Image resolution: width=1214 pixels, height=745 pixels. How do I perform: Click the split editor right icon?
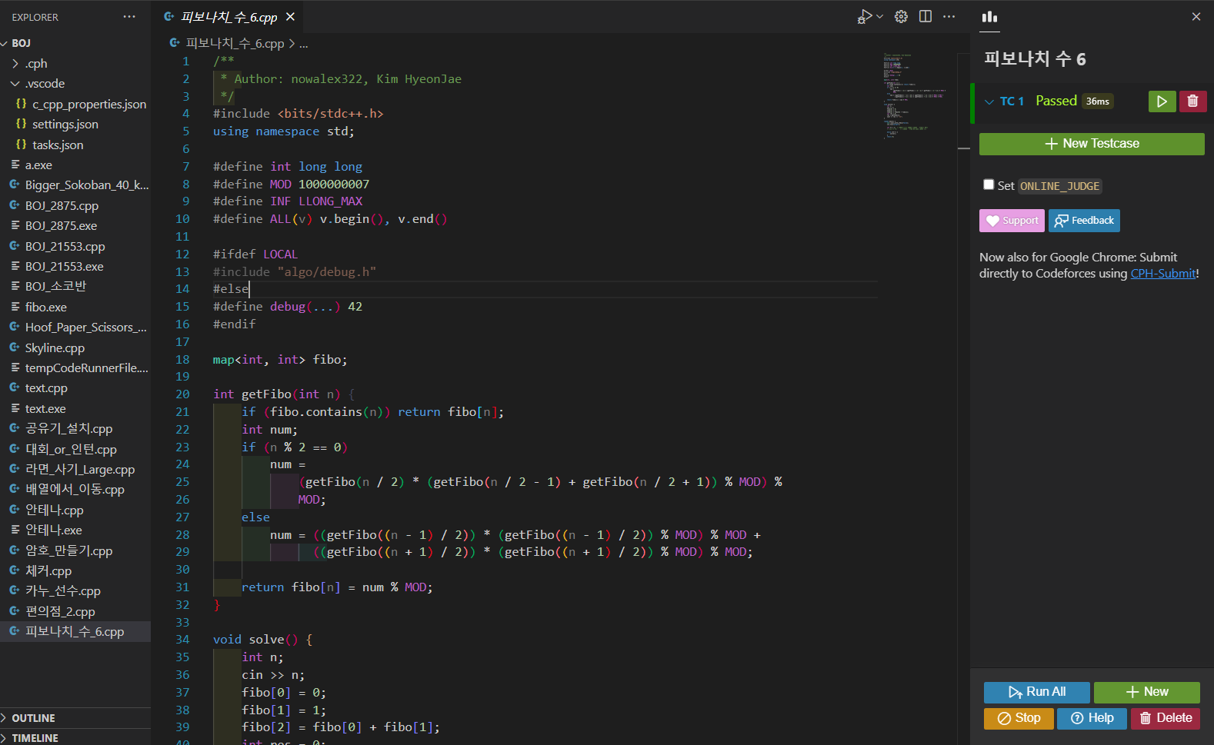click(926, 17)
